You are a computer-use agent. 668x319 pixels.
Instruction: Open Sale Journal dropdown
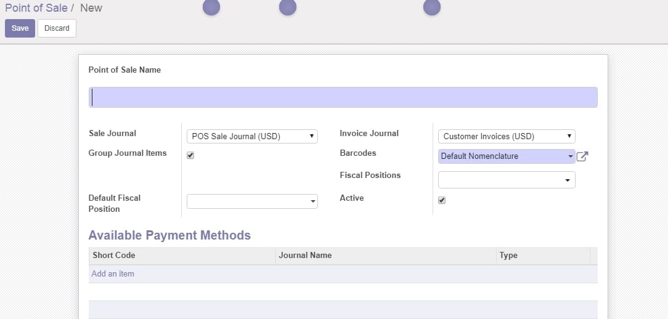tap(252, 136)
